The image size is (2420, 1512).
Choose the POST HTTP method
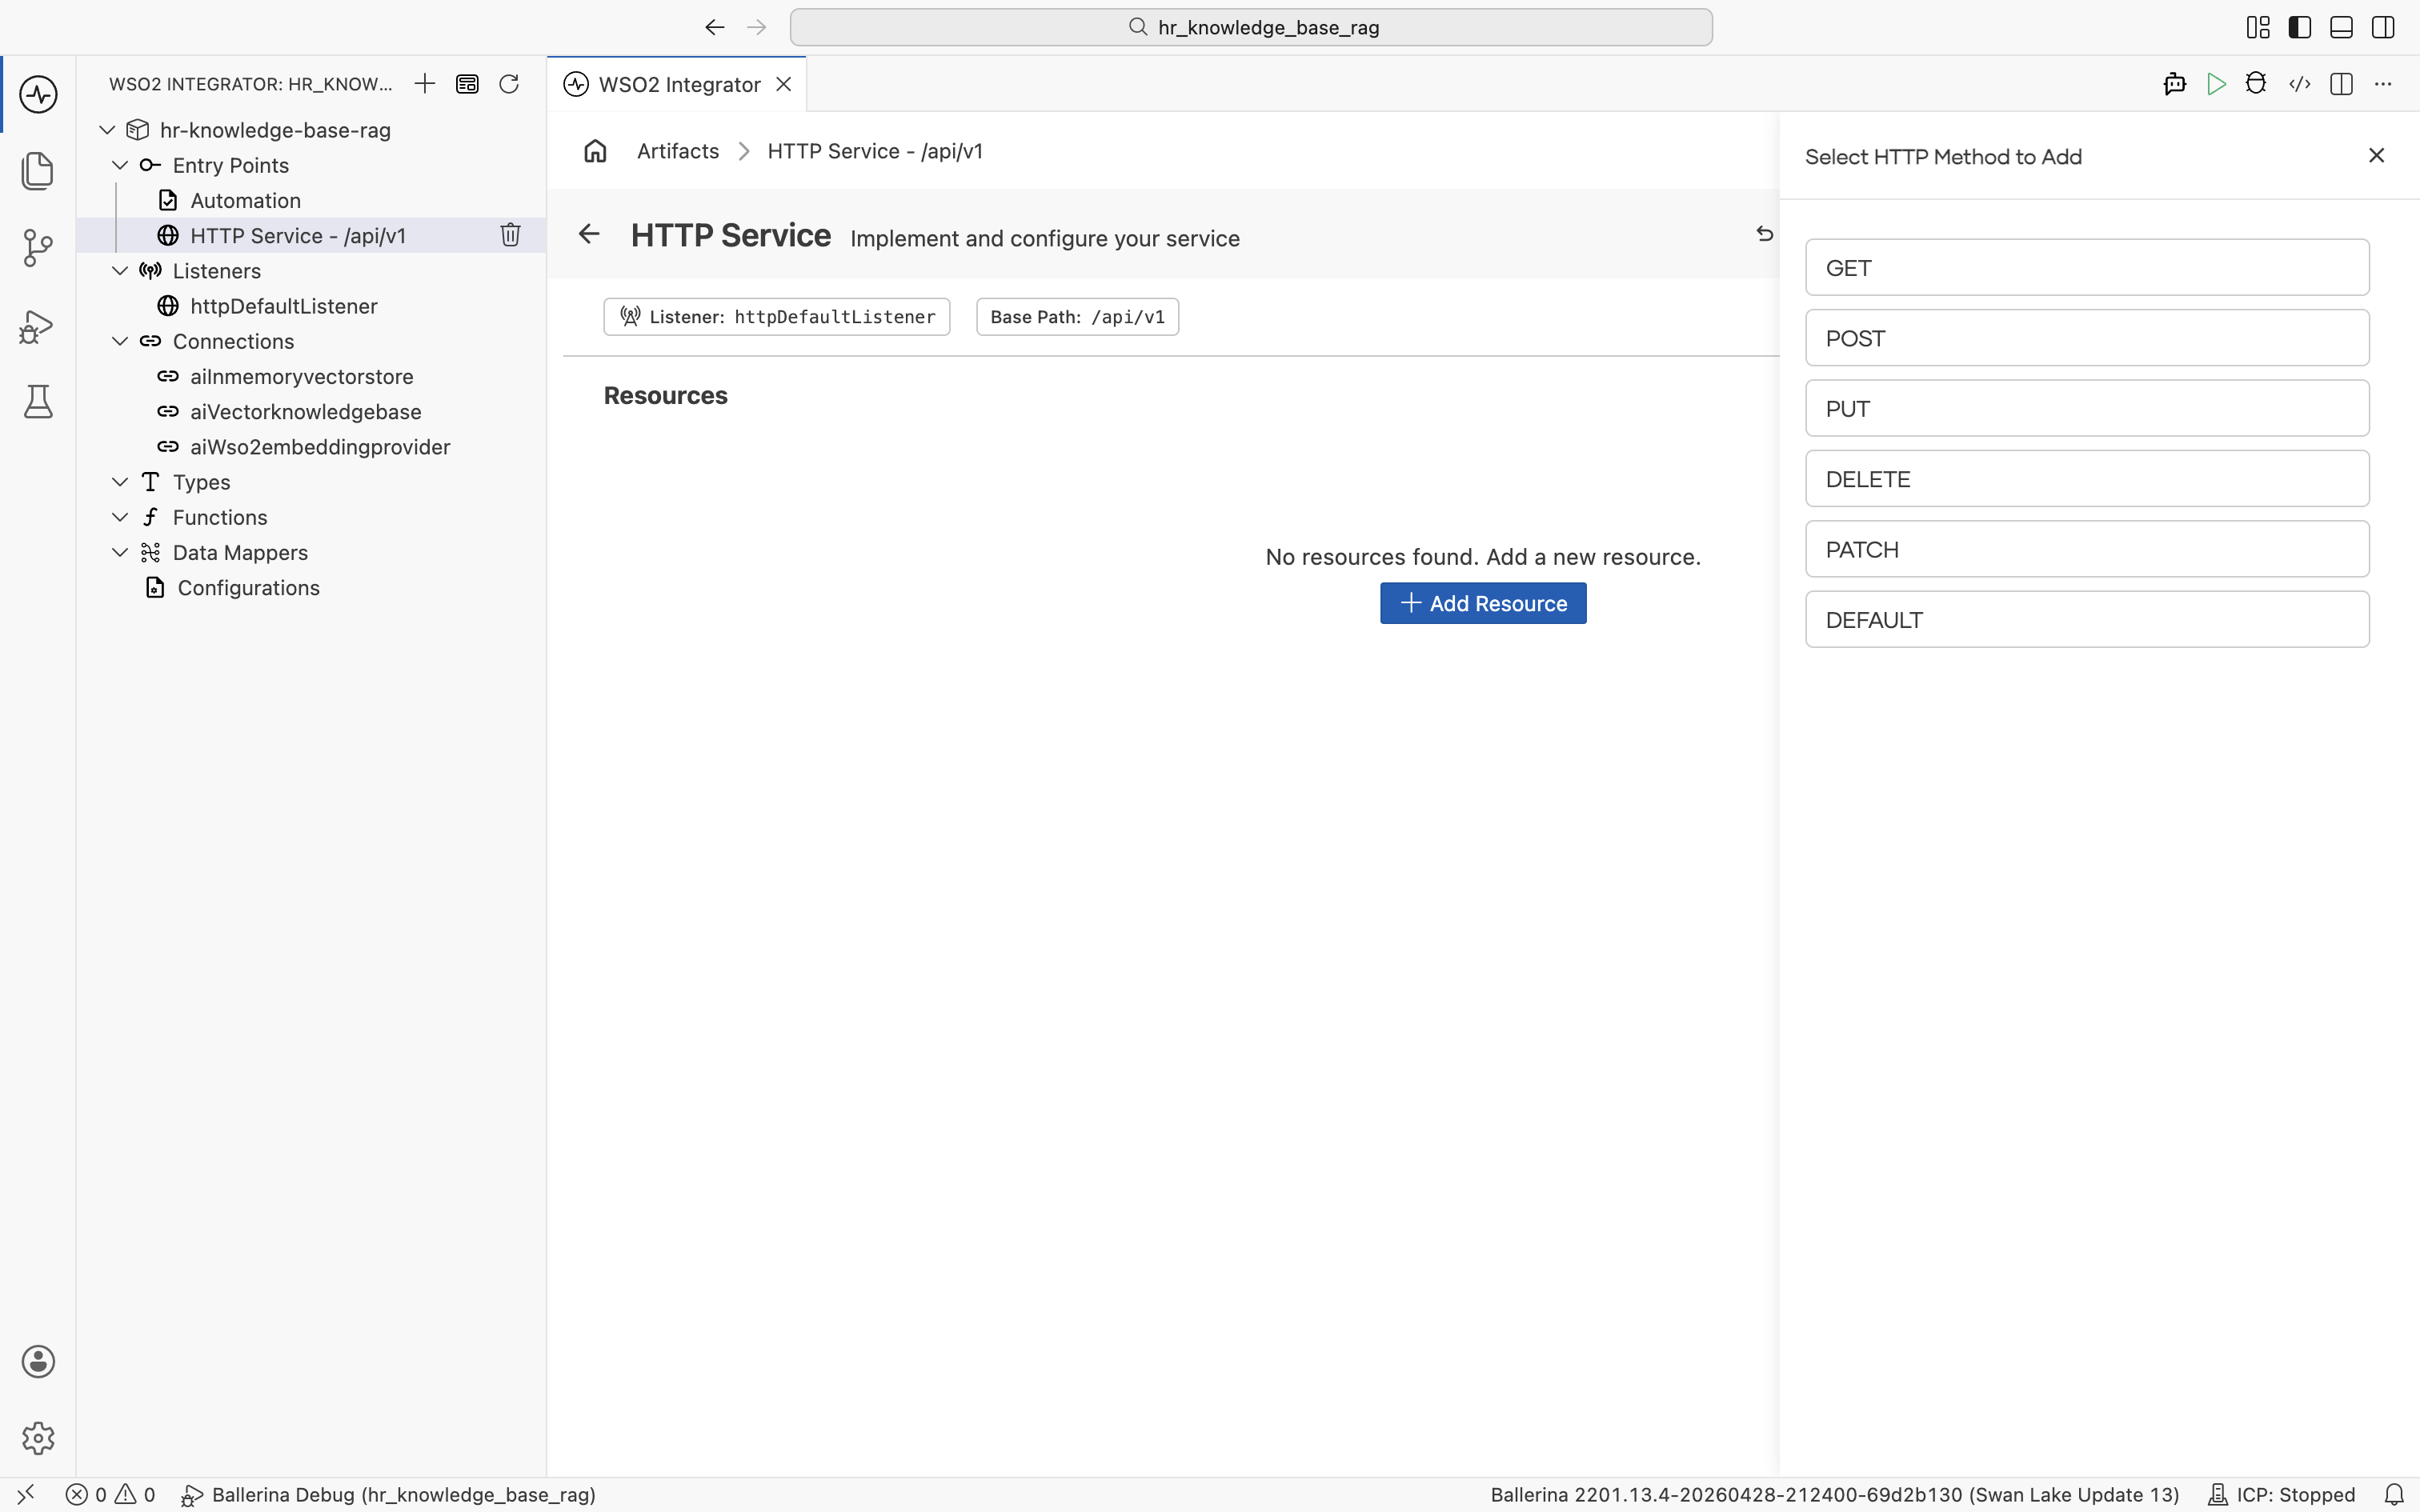(x=2087, y=338)
